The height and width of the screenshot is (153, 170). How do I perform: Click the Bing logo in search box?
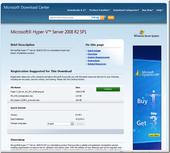95,18
